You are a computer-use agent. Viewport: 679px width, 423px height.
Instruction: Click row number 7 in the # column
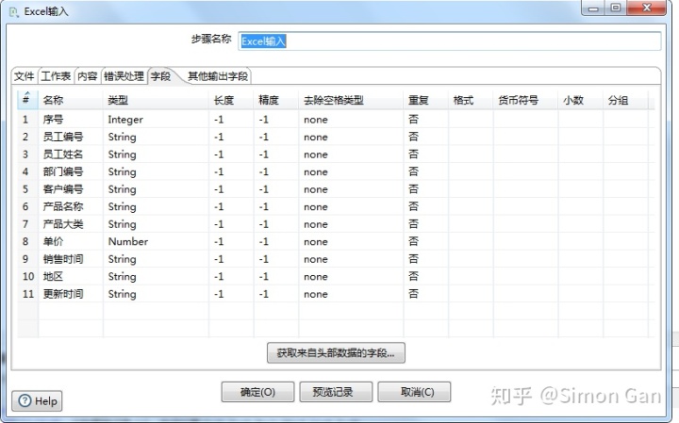coord(27,224)
